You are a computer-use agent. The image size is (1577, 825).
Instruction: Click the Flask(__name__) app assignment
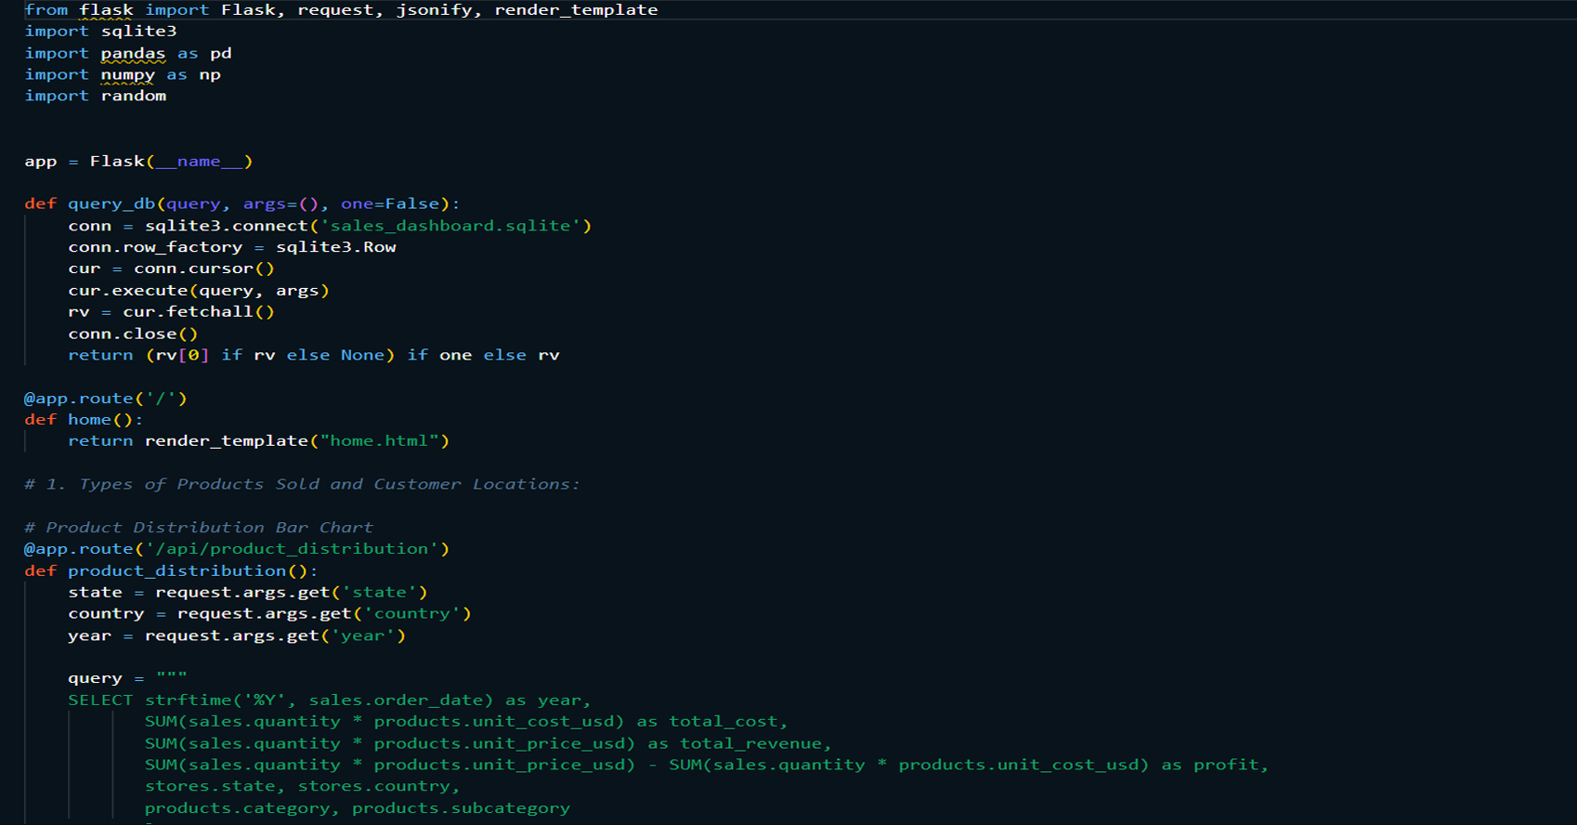click(170, 162)
